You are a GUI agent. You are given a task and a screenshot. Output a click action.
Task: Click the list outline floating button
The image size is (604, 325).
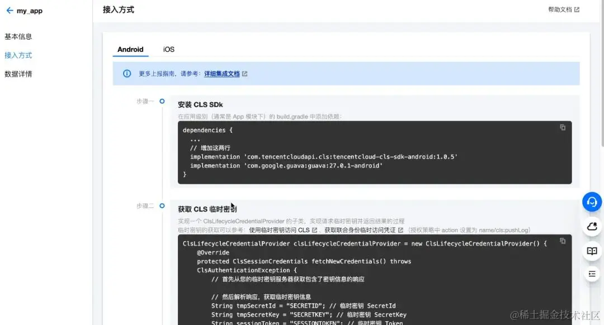592,274
